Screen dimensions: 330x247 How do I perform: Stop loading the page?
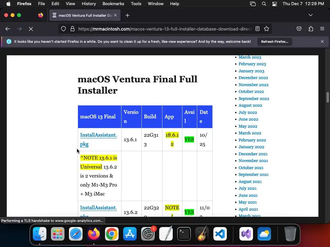coord(31,29)
